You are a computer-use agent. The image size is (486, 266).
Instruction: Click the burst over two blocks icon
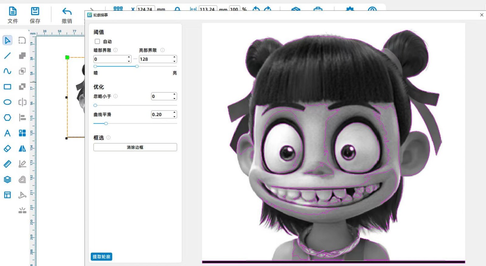point(22,210)
